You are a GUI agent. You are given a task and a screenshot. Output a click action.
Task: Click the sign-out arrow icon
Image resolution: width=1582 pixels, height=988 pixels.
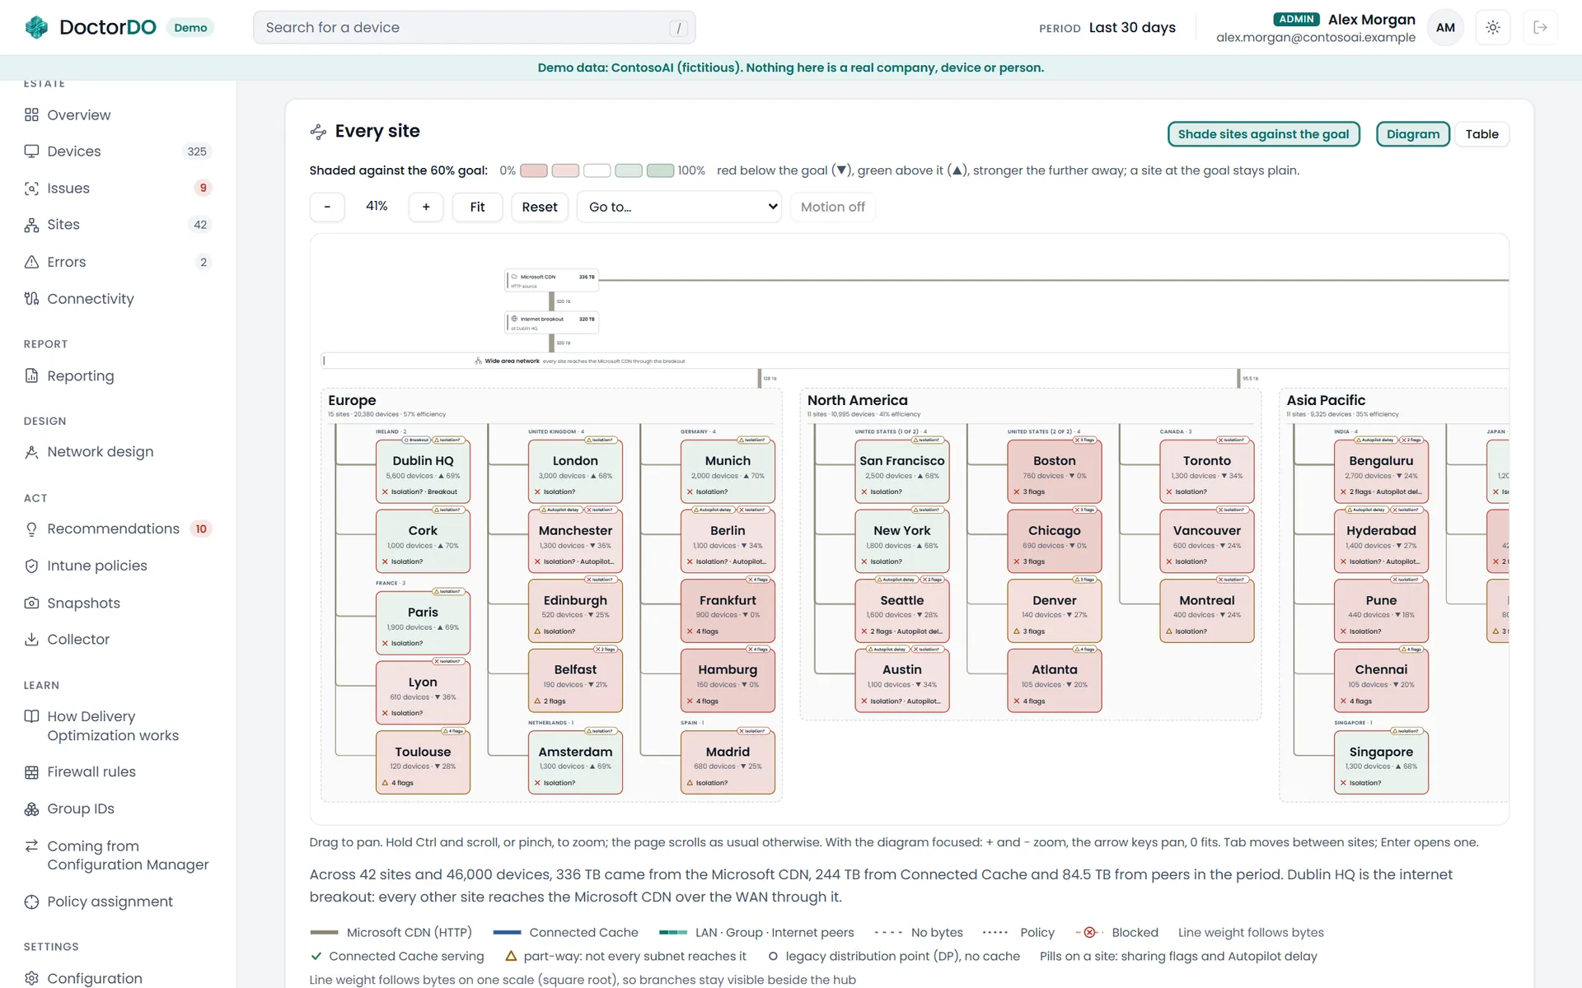tap(1540, 27)
